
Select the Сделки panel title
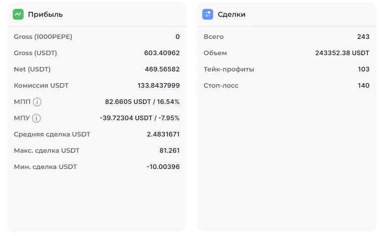tap(231, 14)
